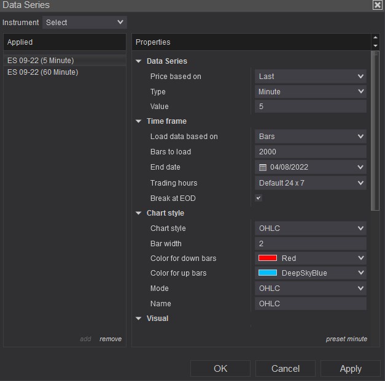Open the Chart style OHLC dropdown
The height and width of the screenshot is (381, 385).
pos(311,228)
